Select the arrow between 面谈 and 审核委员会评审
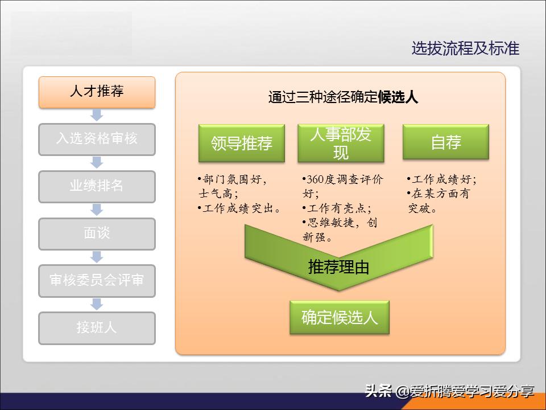The height and width of the screenshot is (410, 546). pyautogui.click(x=97, y=257)
